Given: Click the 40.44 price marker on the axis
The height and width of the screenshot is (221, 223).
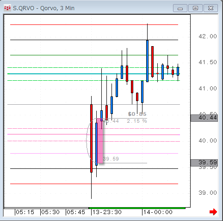Looking at the screenshot, I should click(x=204, y=118).
